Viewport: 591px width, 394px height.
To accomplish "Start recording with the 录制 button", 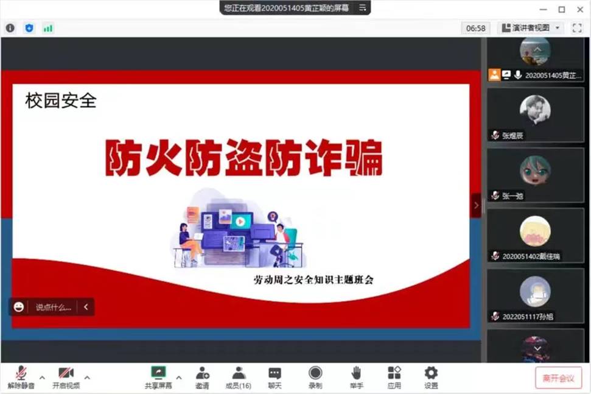I will point(315,378).
